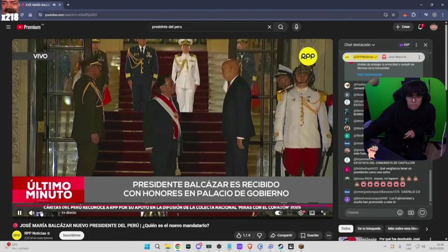Click the red live progress bar
The image size is (448, 252).
tap(172, 206)
